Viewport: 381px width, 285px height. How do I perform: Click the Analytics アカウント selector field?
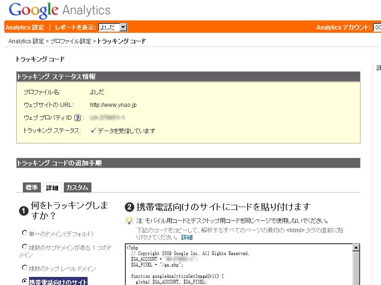377,28
